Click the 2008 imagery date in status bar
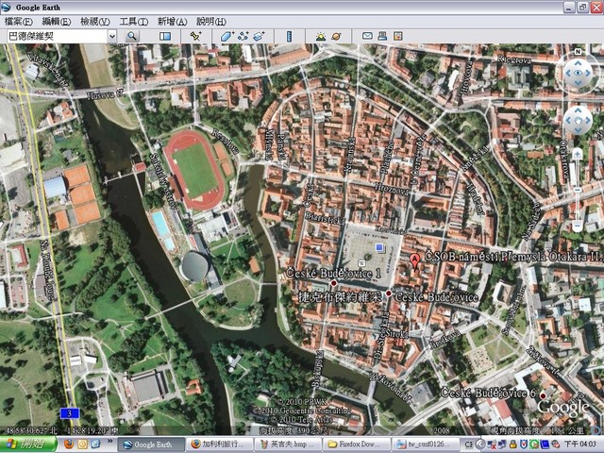Image resolution: width=604 pixels, height=453 pixels. click(442, 430)
